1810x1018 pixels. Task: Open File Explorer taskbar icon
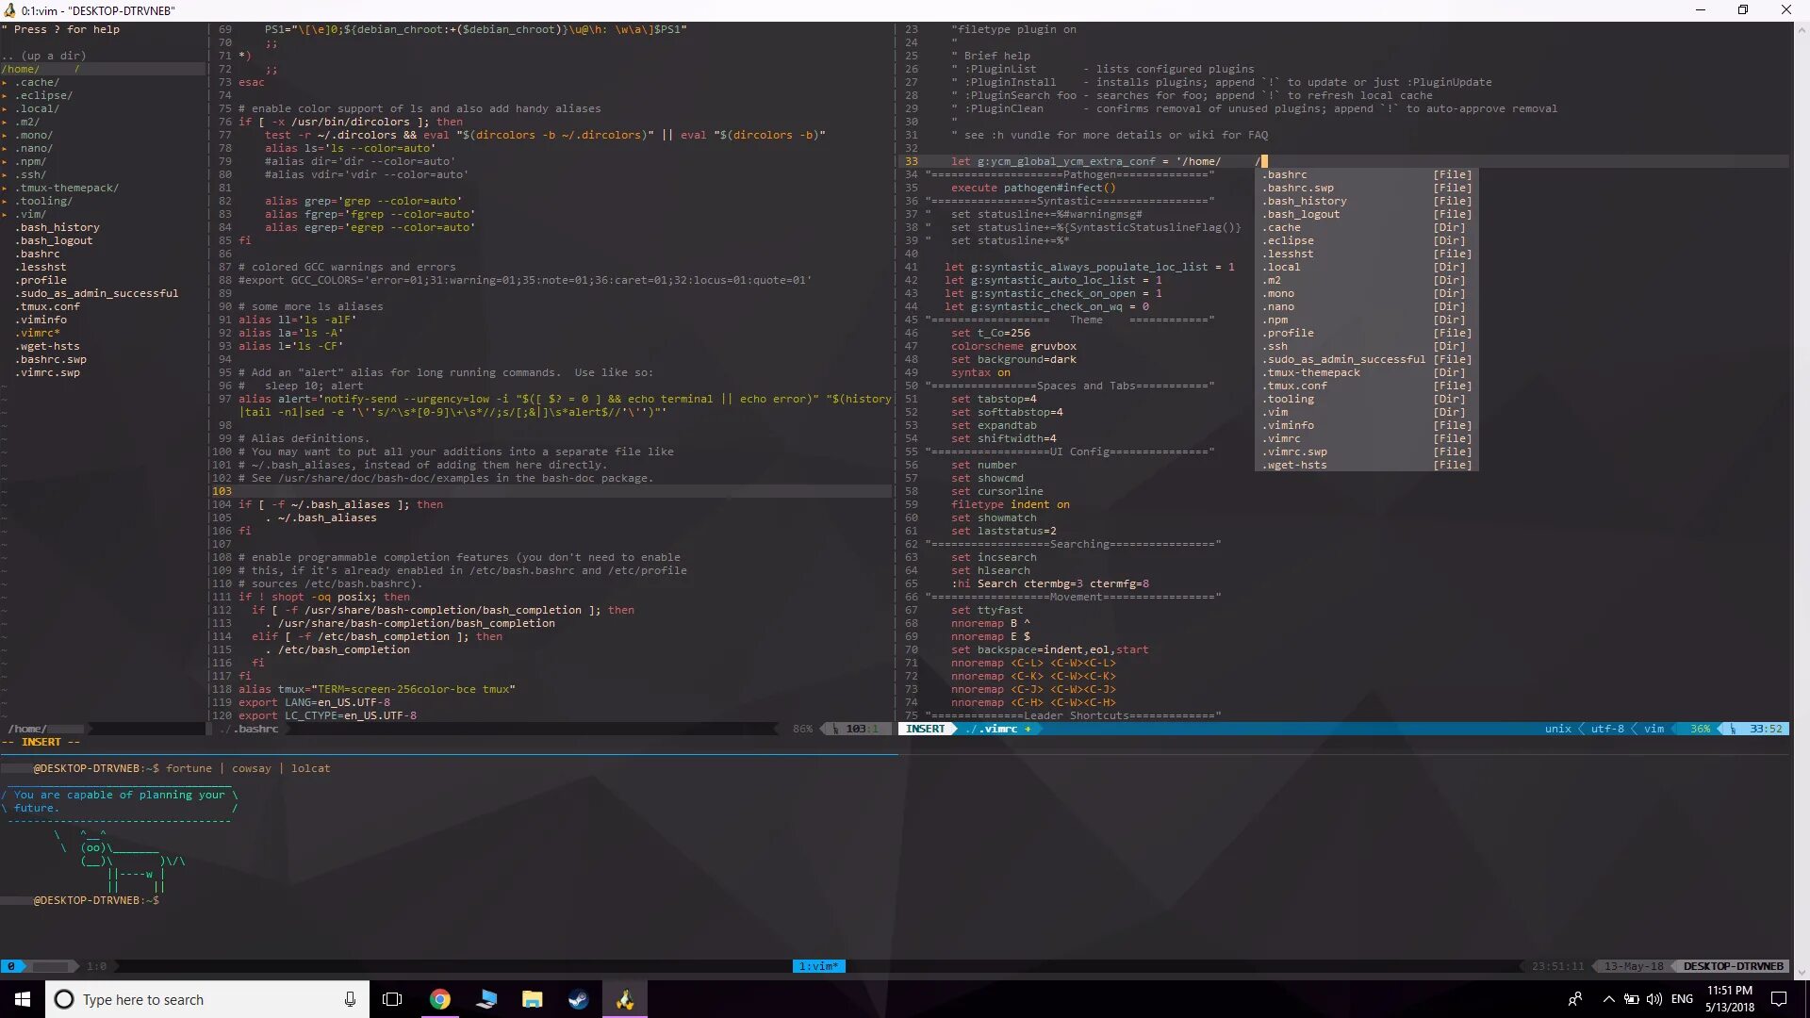pos(532,999)
